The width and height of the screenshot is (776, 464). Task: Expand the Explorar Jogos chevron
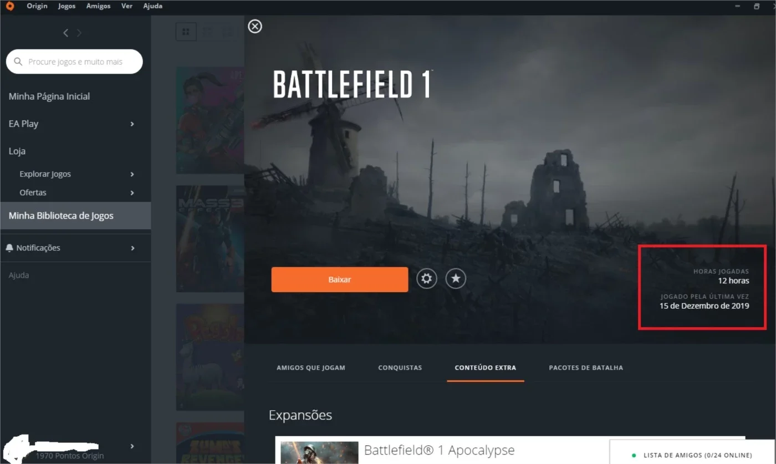click(x=132, y=174)
